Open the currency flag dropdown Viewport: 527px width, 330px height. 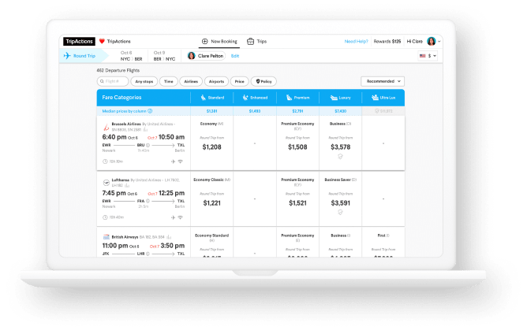tap(428, 56)
